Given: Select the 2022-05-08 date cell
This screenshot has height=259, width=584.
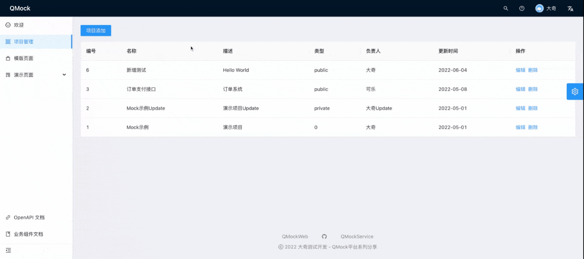Looking at the screenshot, I should point(453,89).
